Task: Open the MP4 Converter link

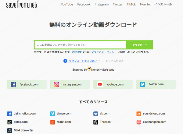Action: (x=23, y=130)
